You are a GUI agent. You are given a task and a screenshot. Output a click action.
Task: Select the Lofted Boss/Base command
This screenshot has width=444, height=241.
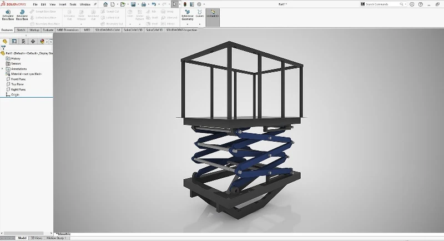43,18
